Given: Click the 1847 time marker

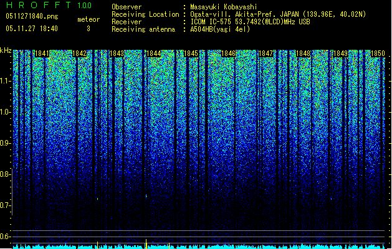Looking at the screenshot, I should pyautogui.click(x=265, y=54).
